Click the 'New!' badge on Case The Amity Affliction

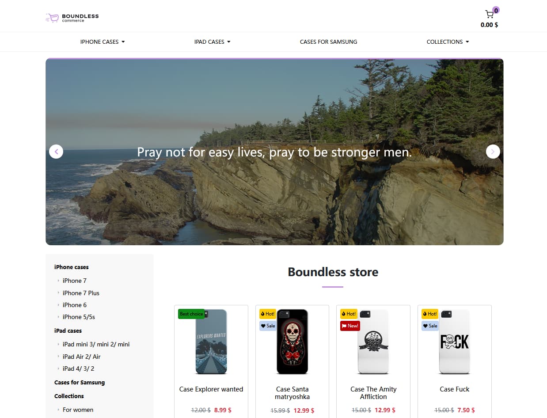point(350,325)
